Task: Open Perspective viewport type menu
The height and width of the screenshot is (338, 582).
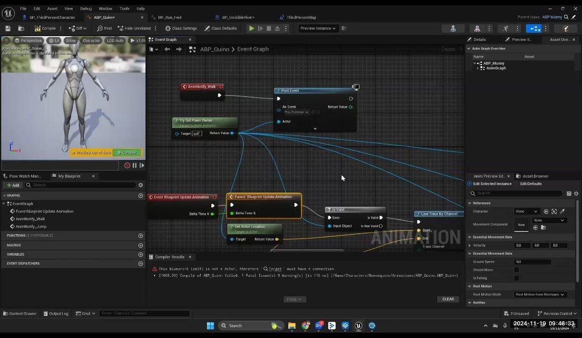Action: pos(28,40)
